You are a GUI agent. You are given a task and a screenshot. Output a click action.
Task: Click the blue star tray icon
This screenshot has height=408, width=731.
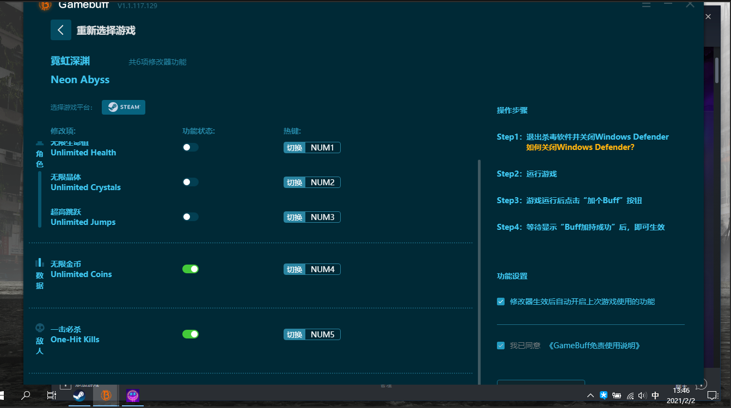click(x=604, y=396)
